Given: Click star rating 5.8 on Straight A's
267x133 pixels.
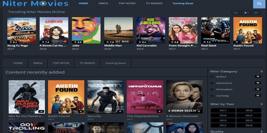Looking at the screenshot, I should [x=175, y=42].
